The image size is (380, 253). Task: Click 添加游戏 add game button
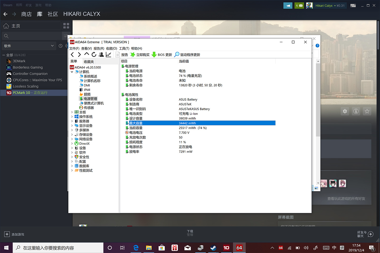(14, 234)
